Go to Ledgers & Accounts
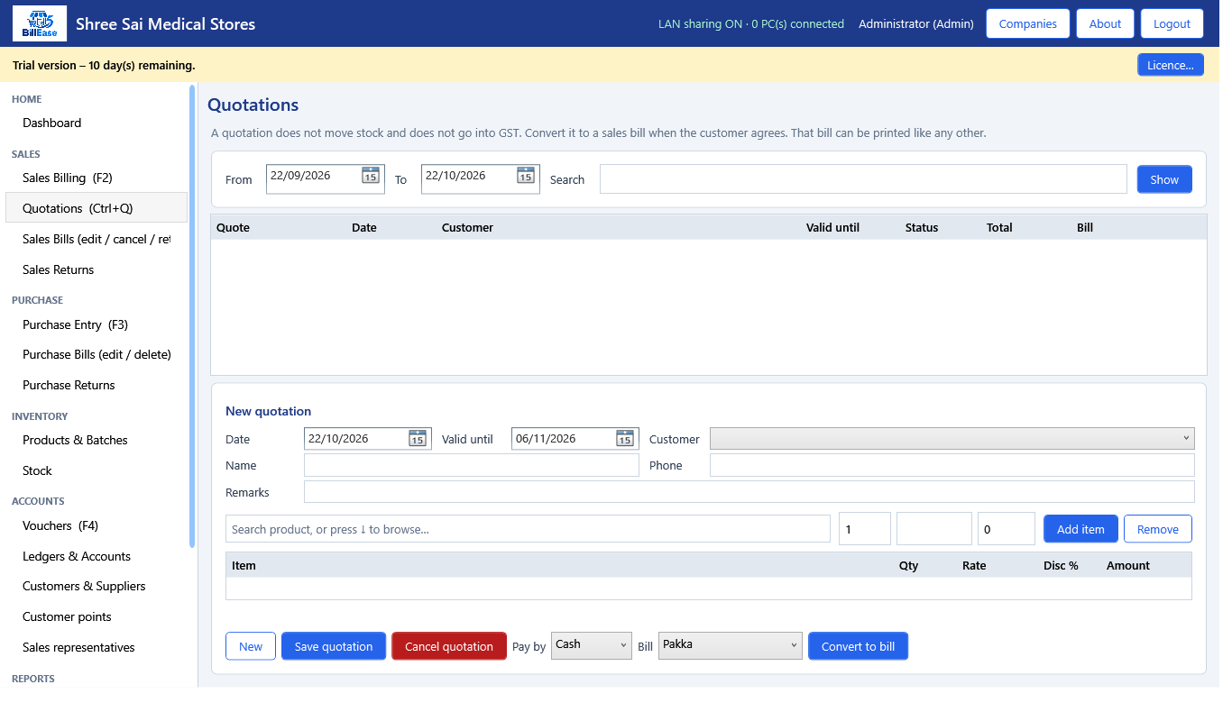 (97, 556)
